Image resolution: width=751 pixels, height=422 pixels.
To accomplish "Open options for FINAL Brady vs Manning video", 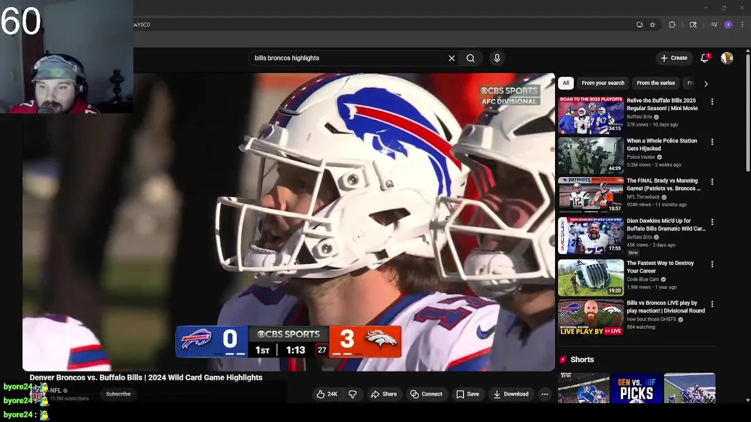I will coord(712,182).
